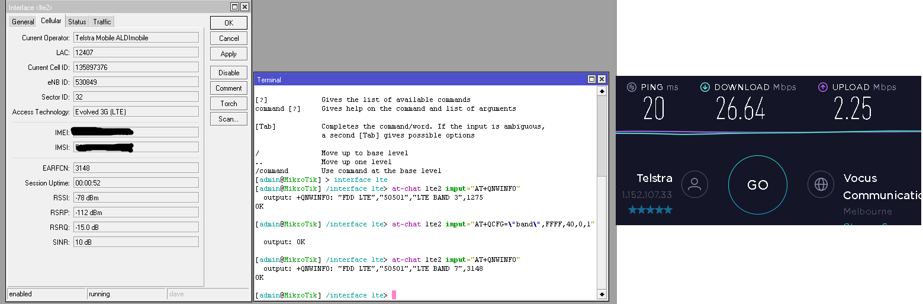Viewport: 923px width, 304px height.
Task: Click the Disable button
Action: click(x=229, y=72)
